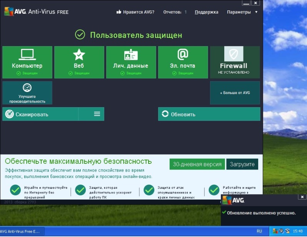The width and height of the screenshot is (307, 237).
Task: Click the refresh arrows update icon
Action: [165, 114]
